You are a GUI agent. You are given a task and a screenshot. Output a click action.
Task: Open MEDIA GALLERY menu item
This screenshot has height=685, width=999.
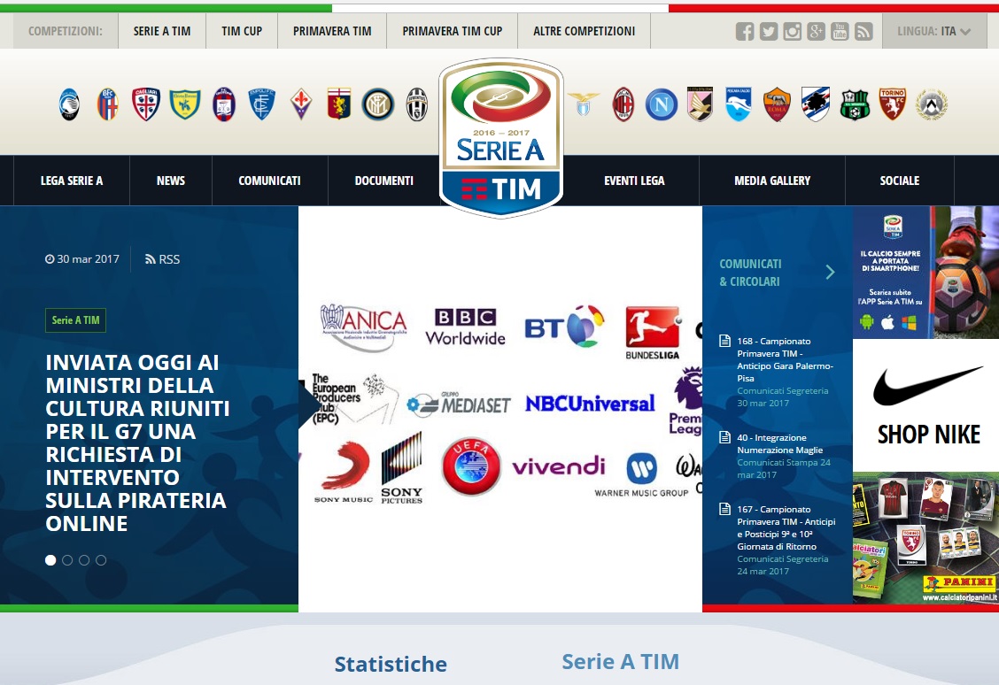pos(772,181)
